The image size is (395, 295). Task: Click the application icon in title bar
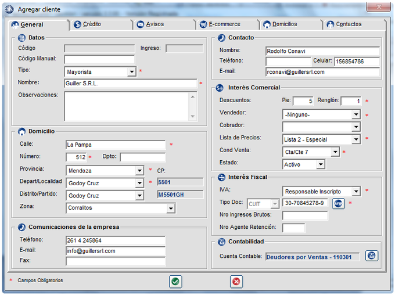[x=9, y=9]
